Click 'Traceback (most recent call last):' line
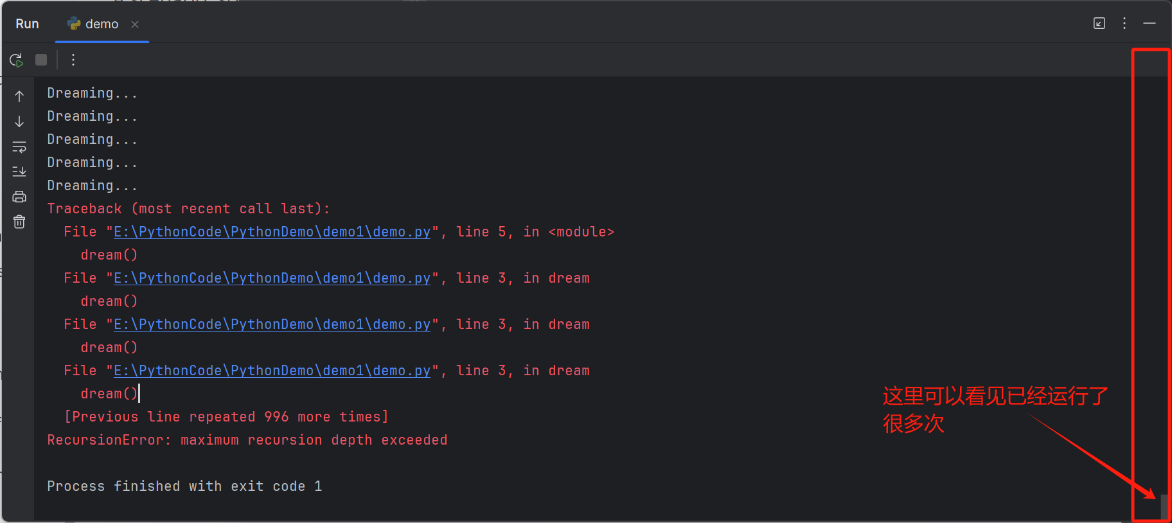The image size is (1172, 523). 188,209
